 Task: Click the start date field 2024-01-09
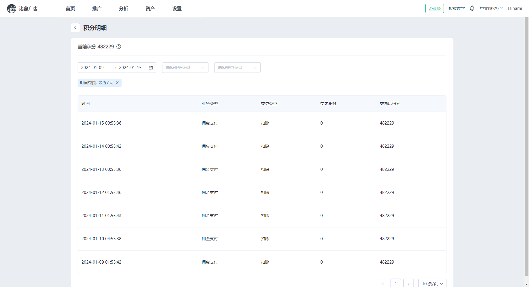tap(93, 68)
